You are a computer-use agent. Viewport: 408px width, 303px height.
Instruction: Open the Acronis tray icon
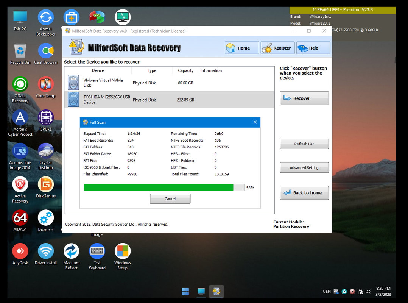tap(344, 292)
